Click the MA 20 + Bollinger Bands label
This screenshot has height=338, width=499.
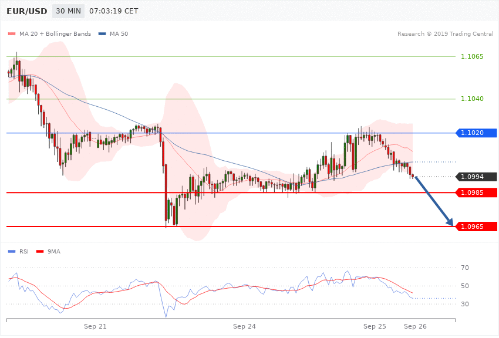point(55,33)
